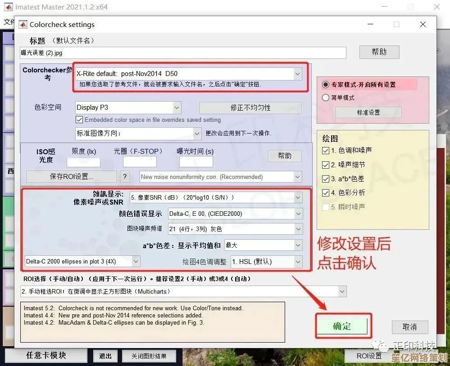Toggle Embedded color space override checkbox
450x366 pixels.
pos(79,120)
